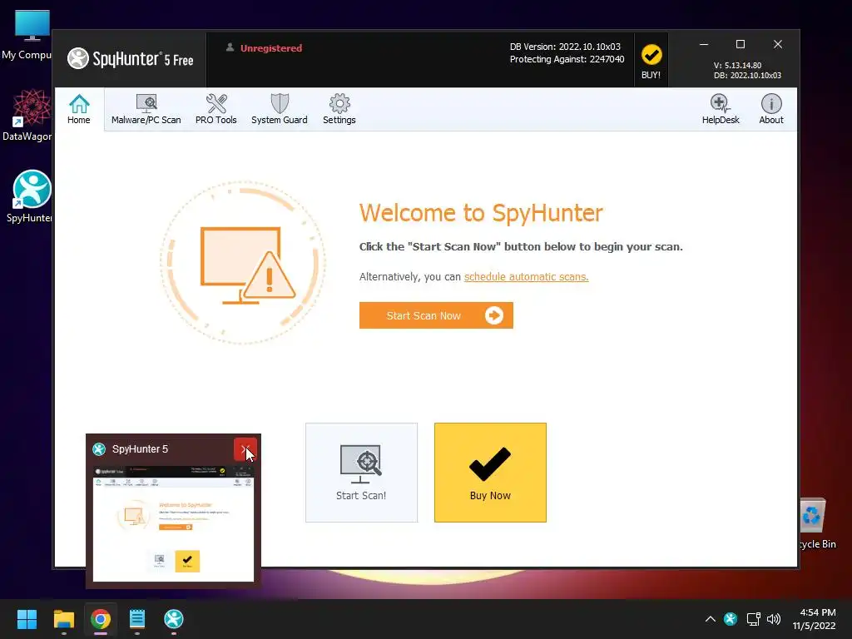This screenshot has width=852, height=639.
Task: Click the Buy Now yellow tile
Action: [x=490, y=473]
